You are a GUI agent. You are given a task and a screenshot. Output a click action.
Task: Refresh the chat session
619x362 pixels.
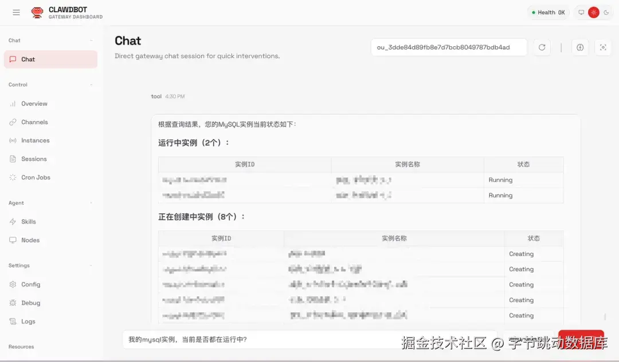542,47
